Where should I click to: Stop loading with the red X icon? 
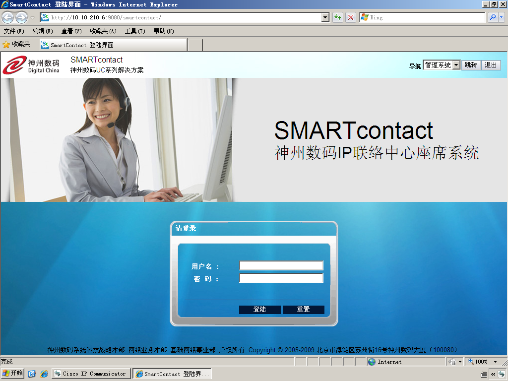pos(351,17)
